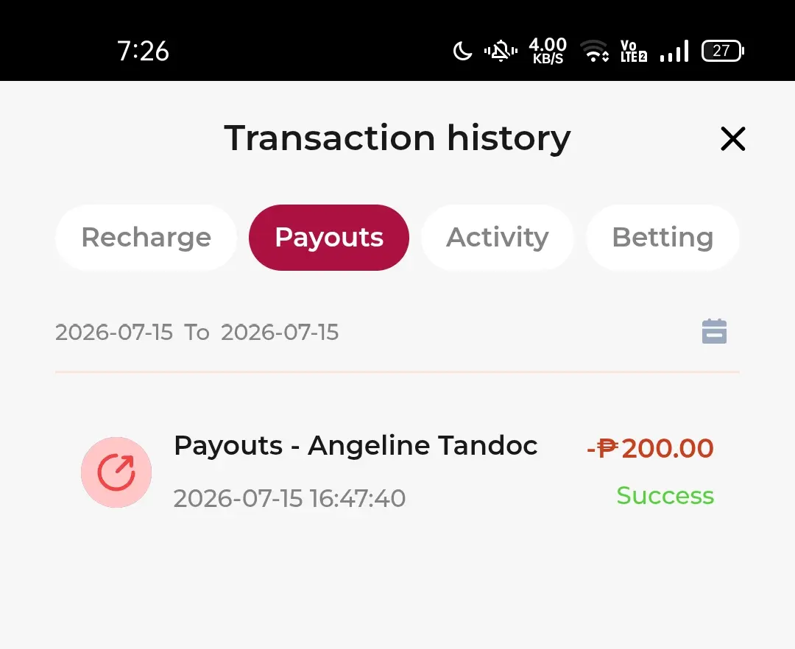The image size is (795, 649).
Task: Open the Betting tab
Action: point(662,237)
